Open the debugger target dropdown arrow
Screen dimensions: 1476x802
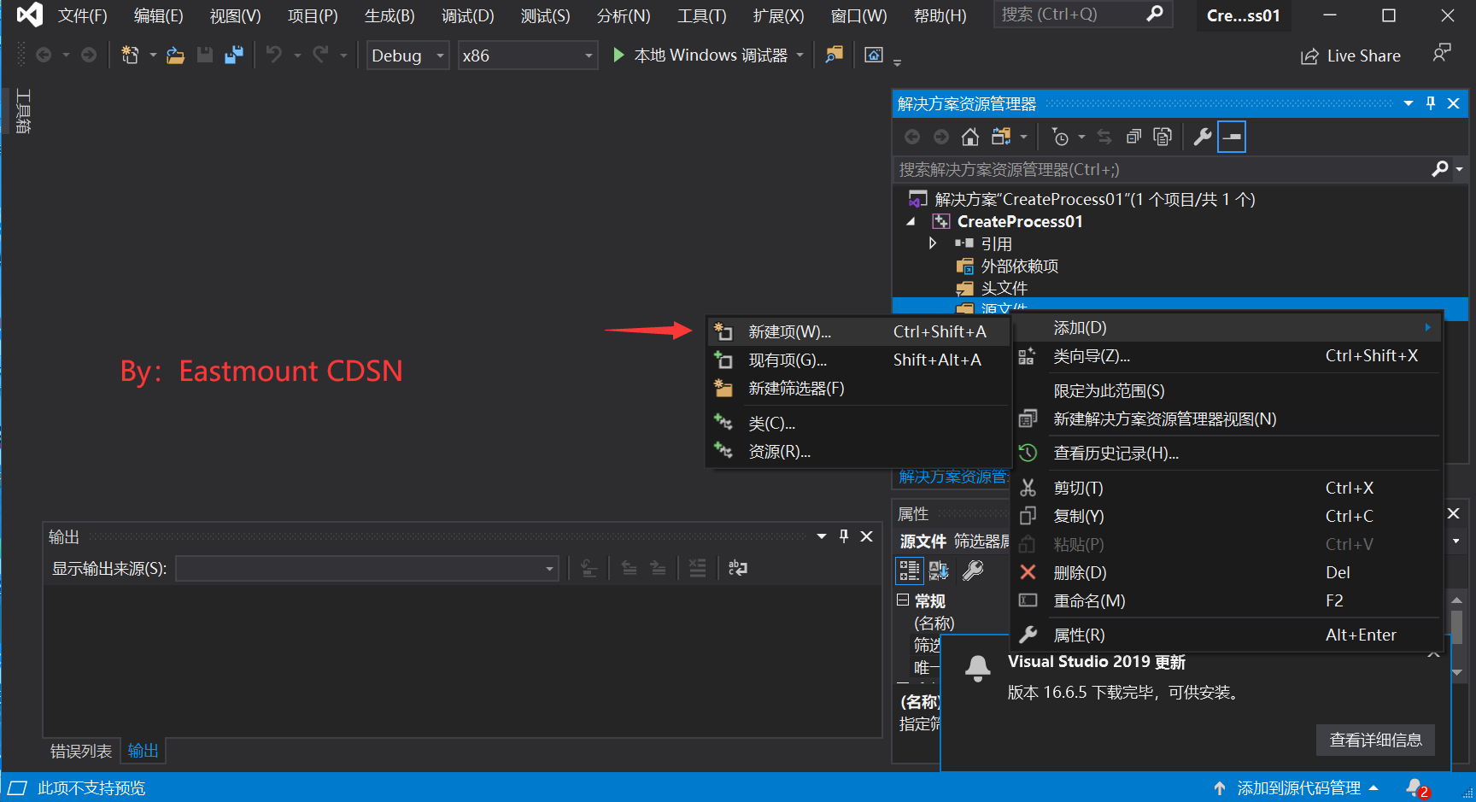800,56
